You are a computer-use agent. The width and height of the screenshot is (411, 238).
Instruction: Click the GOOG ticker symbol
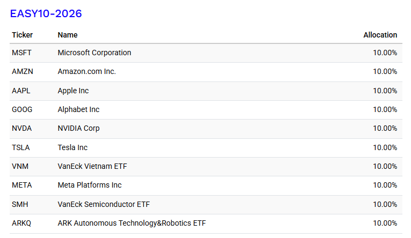[22, 109]
